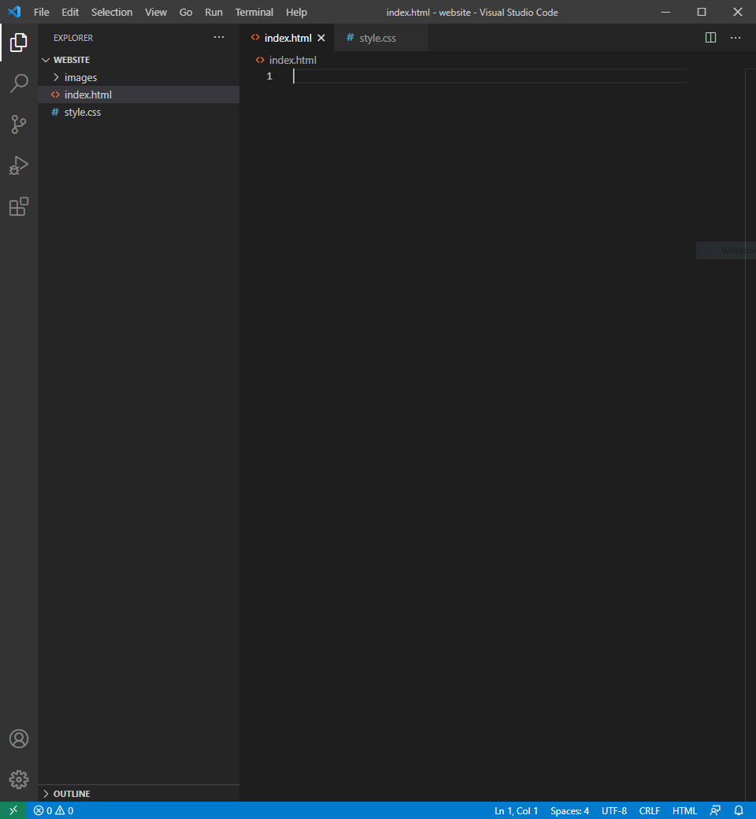
Task: Click the remote window indicator icon
Action: click(13, 810)
